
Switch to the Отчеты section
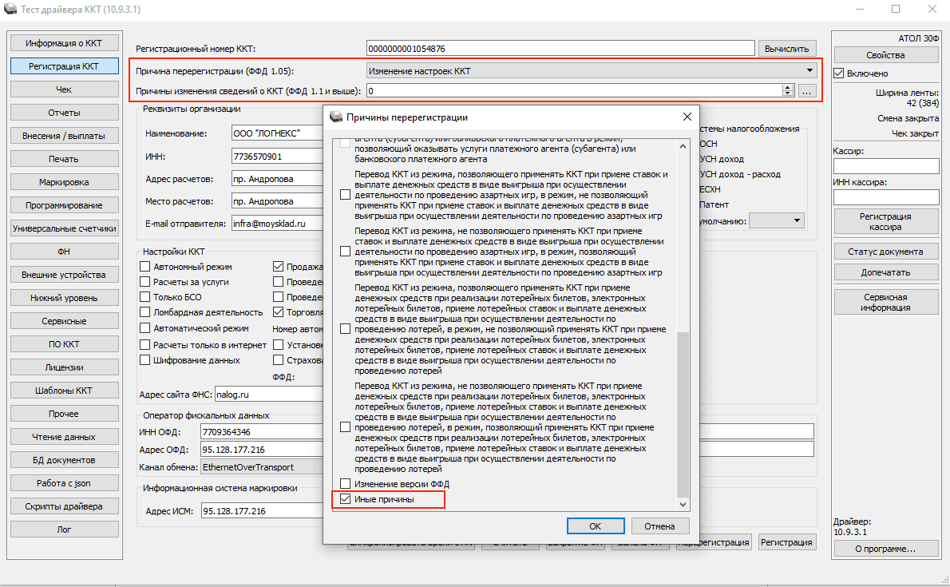coord(64,113)
